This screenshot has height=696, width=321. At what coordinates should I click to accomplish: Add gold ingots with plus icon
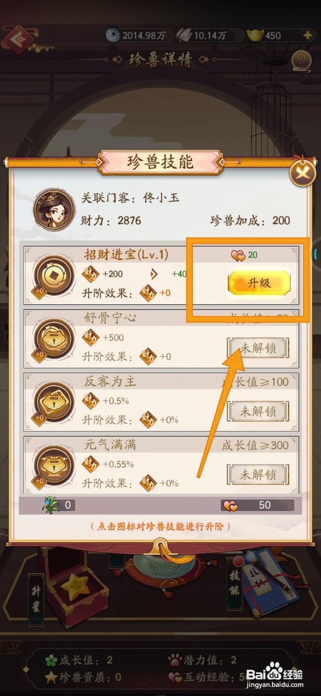(x=308, y=35)
